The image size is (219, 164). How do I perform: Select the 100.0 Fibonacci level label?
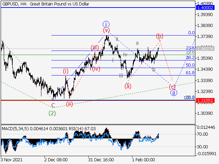click(189, 97)
